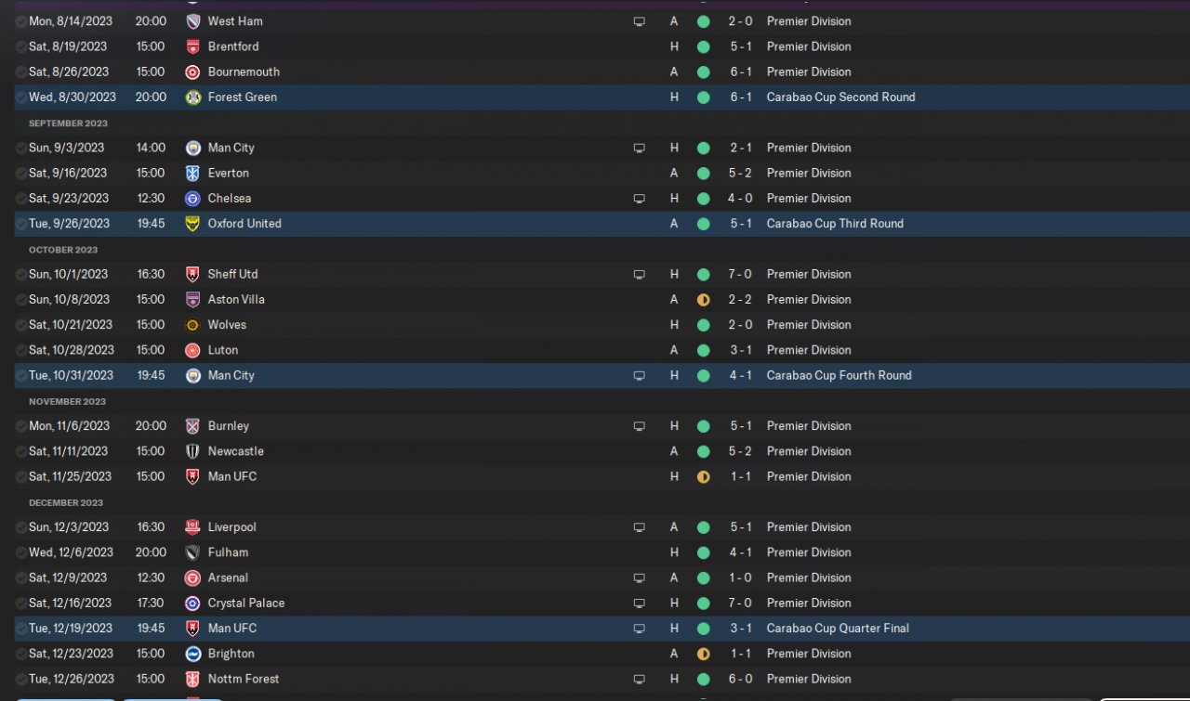Viewport: 1190px width, 701px height.
Task: Open the 6 - 1 Bournemouth match score
Action: [x=740, y=72]
